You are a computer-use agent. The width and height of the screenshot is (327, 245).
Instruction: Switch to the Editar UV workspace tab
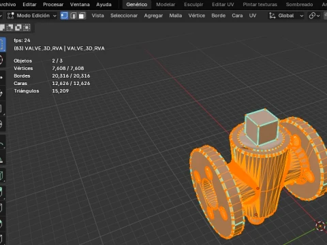pyautogui.click(x=223, y=5)
